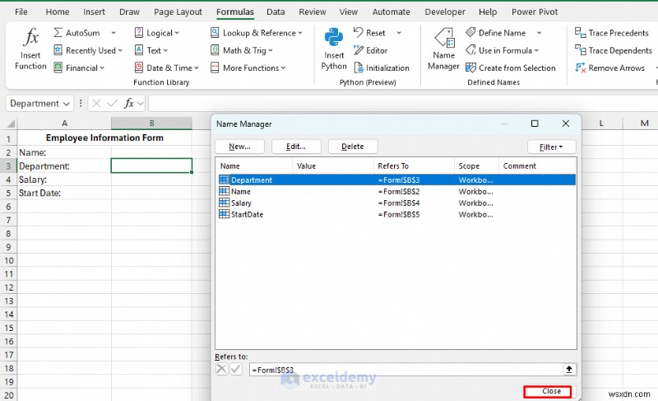This screenshot has width=658, height=401.
Task: Open the File tab
Action: tap(21, 12)
